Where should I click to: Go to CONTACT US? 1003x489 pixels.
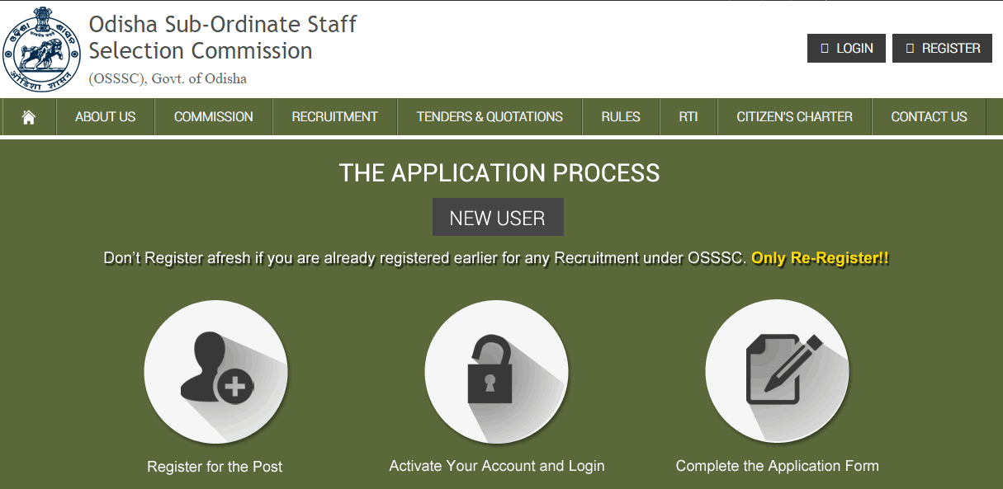click(x=929, y=117)
